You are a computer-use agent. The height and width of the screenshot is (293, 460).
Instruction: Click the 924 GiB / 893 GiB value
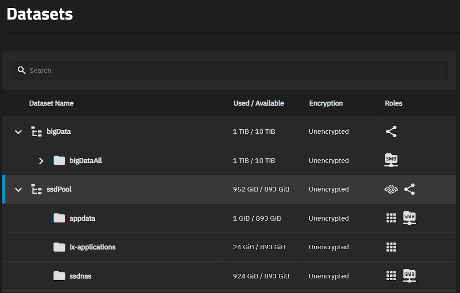tap(261, 276)
